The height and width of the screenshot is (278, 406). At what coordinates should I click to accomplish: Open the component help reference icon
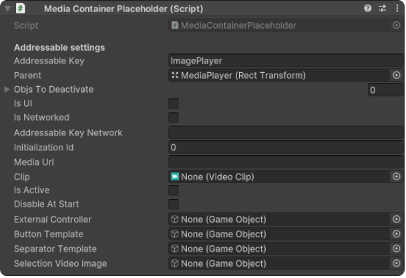(x=367, y=9)
